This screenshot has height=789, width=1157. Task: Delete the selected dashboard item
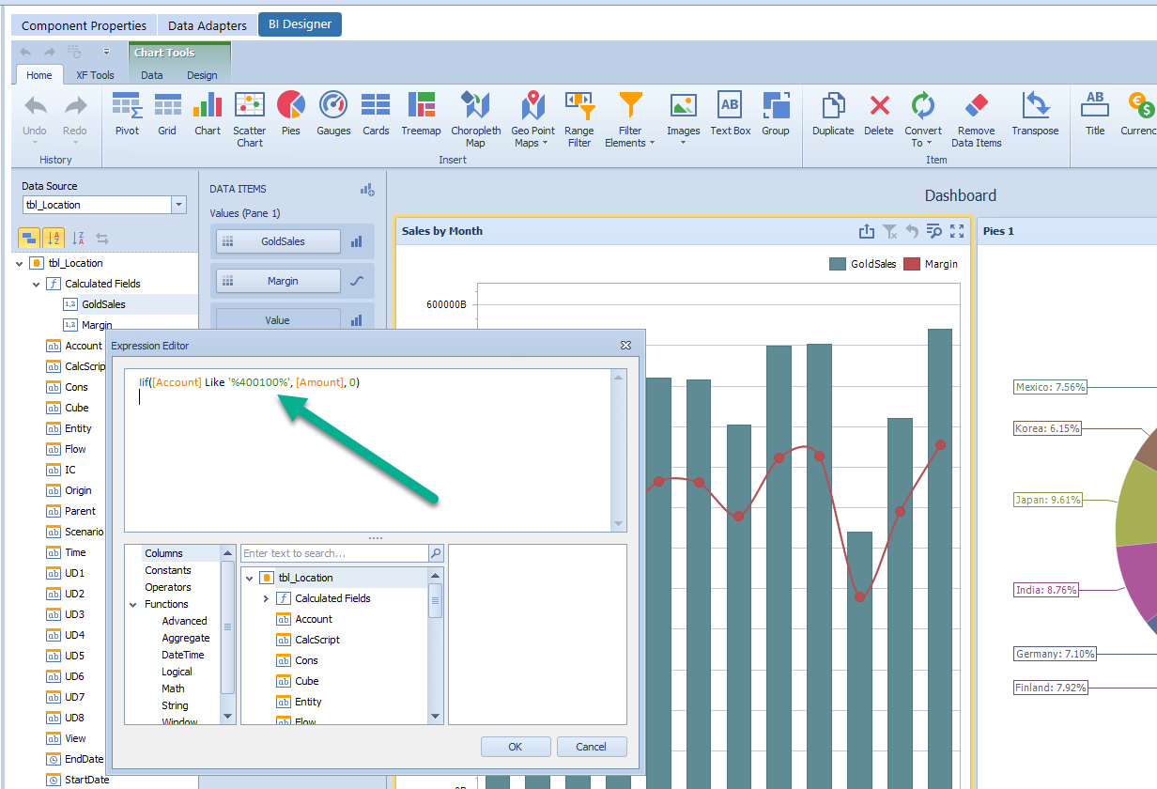(x=878, y=113)
